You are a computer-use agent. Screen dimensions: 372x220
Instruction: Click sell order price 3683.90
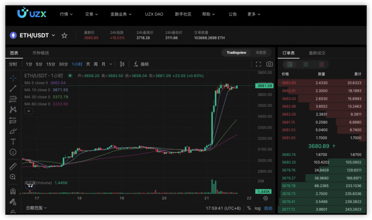289,83
